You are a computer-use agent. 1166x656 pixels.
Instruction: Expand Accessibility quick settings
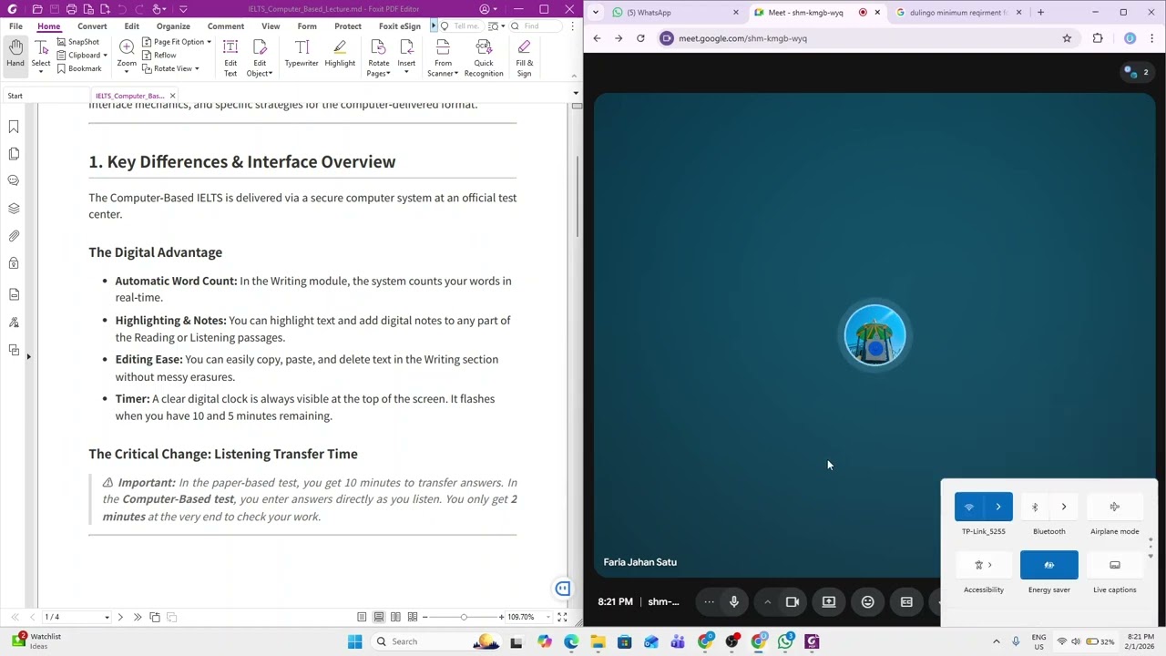[x=984, y=565]
